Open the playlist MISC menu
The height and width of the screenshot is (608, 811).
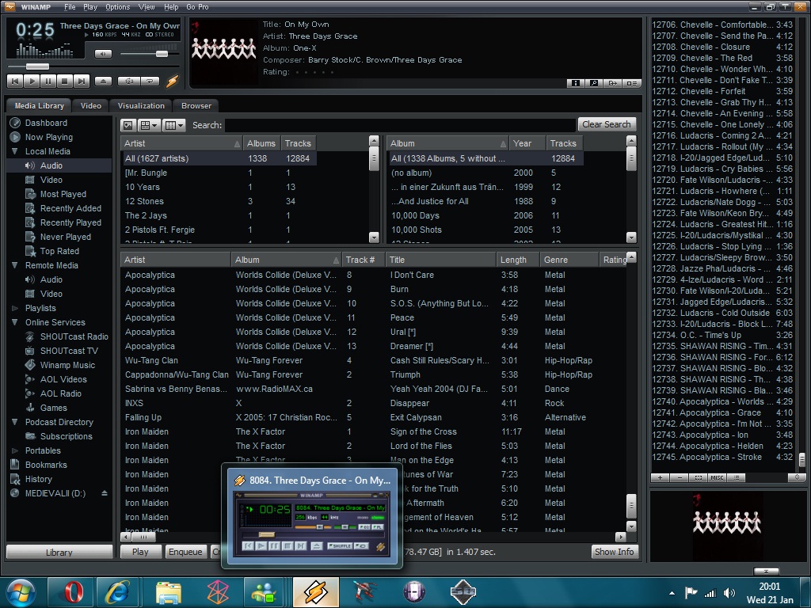pyautogui.click(x=718, y=477)
